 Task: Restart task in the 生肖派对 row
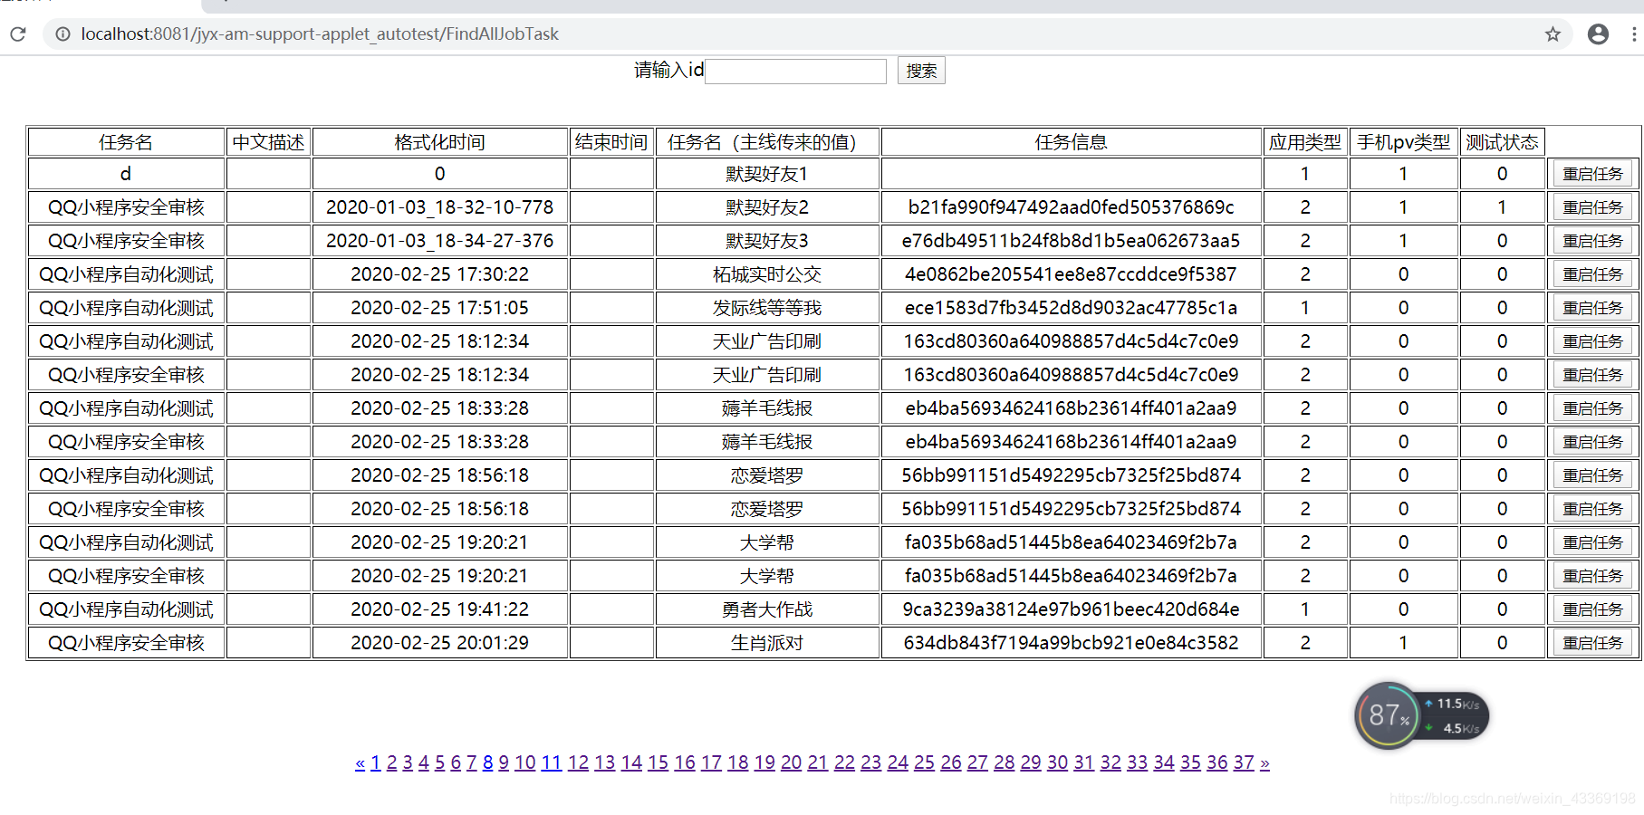(1592, 643)
